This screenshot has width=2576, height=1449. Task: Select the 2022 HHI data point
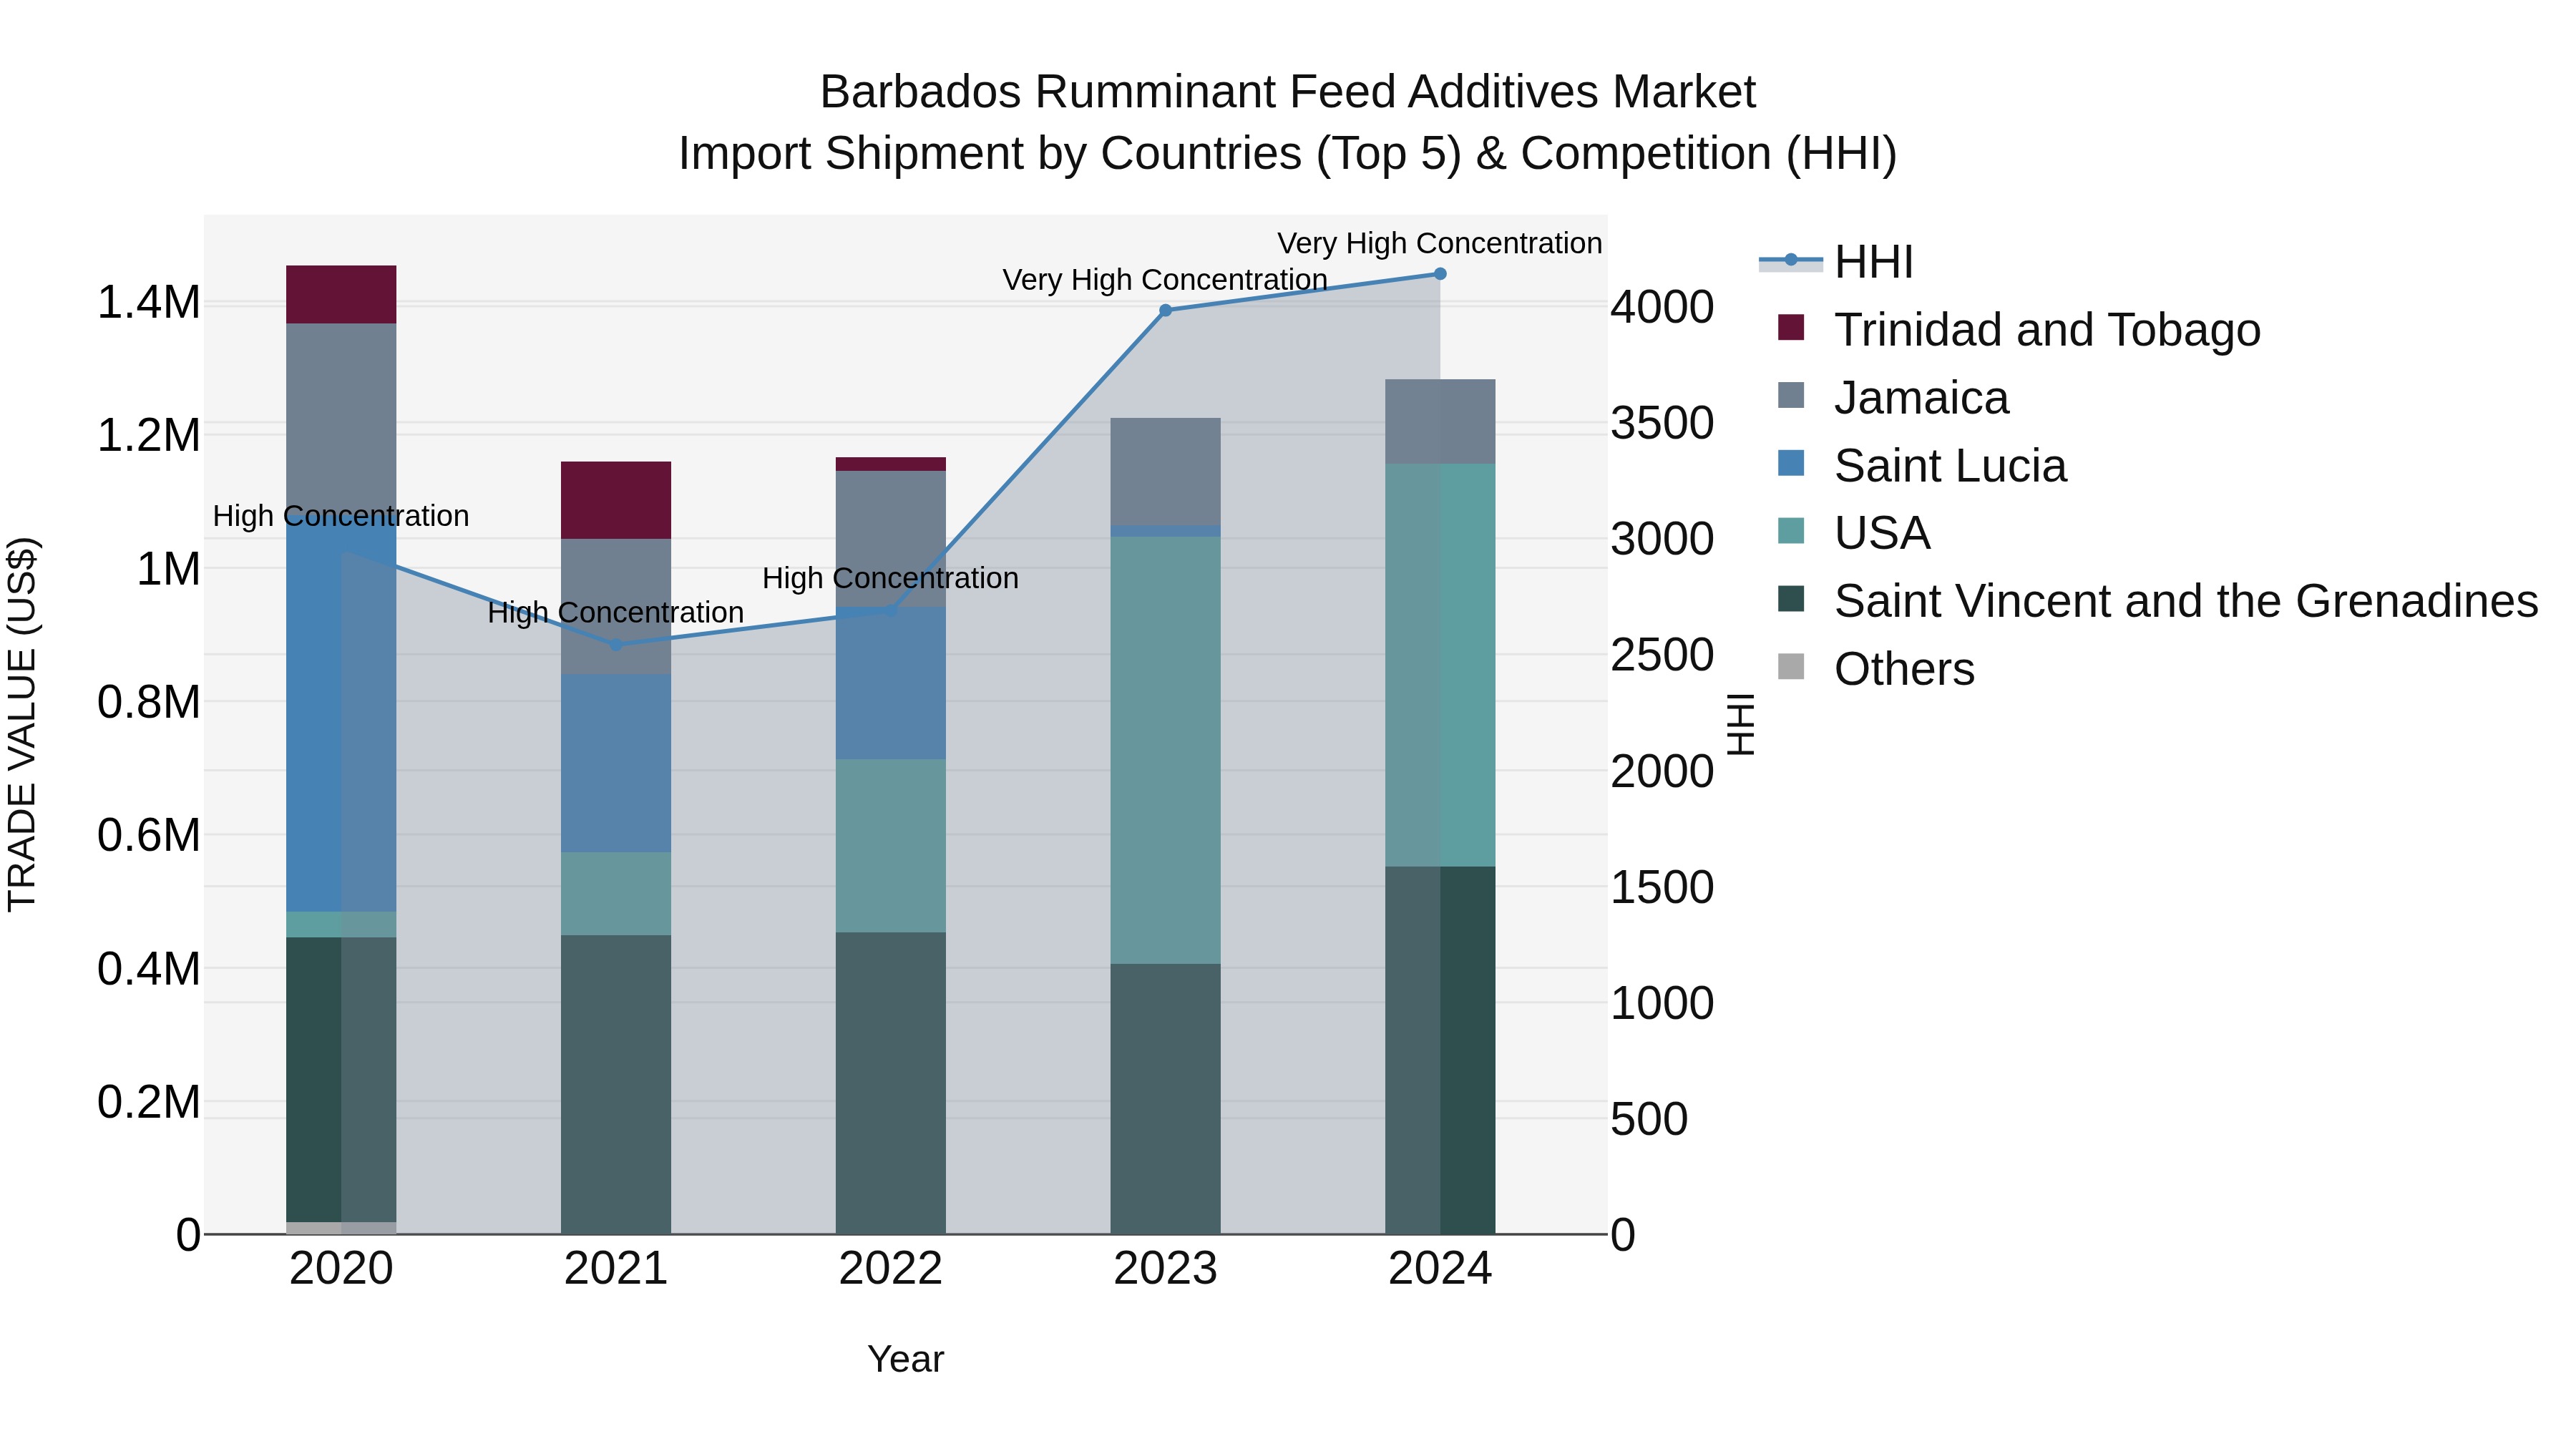[891, 610]
